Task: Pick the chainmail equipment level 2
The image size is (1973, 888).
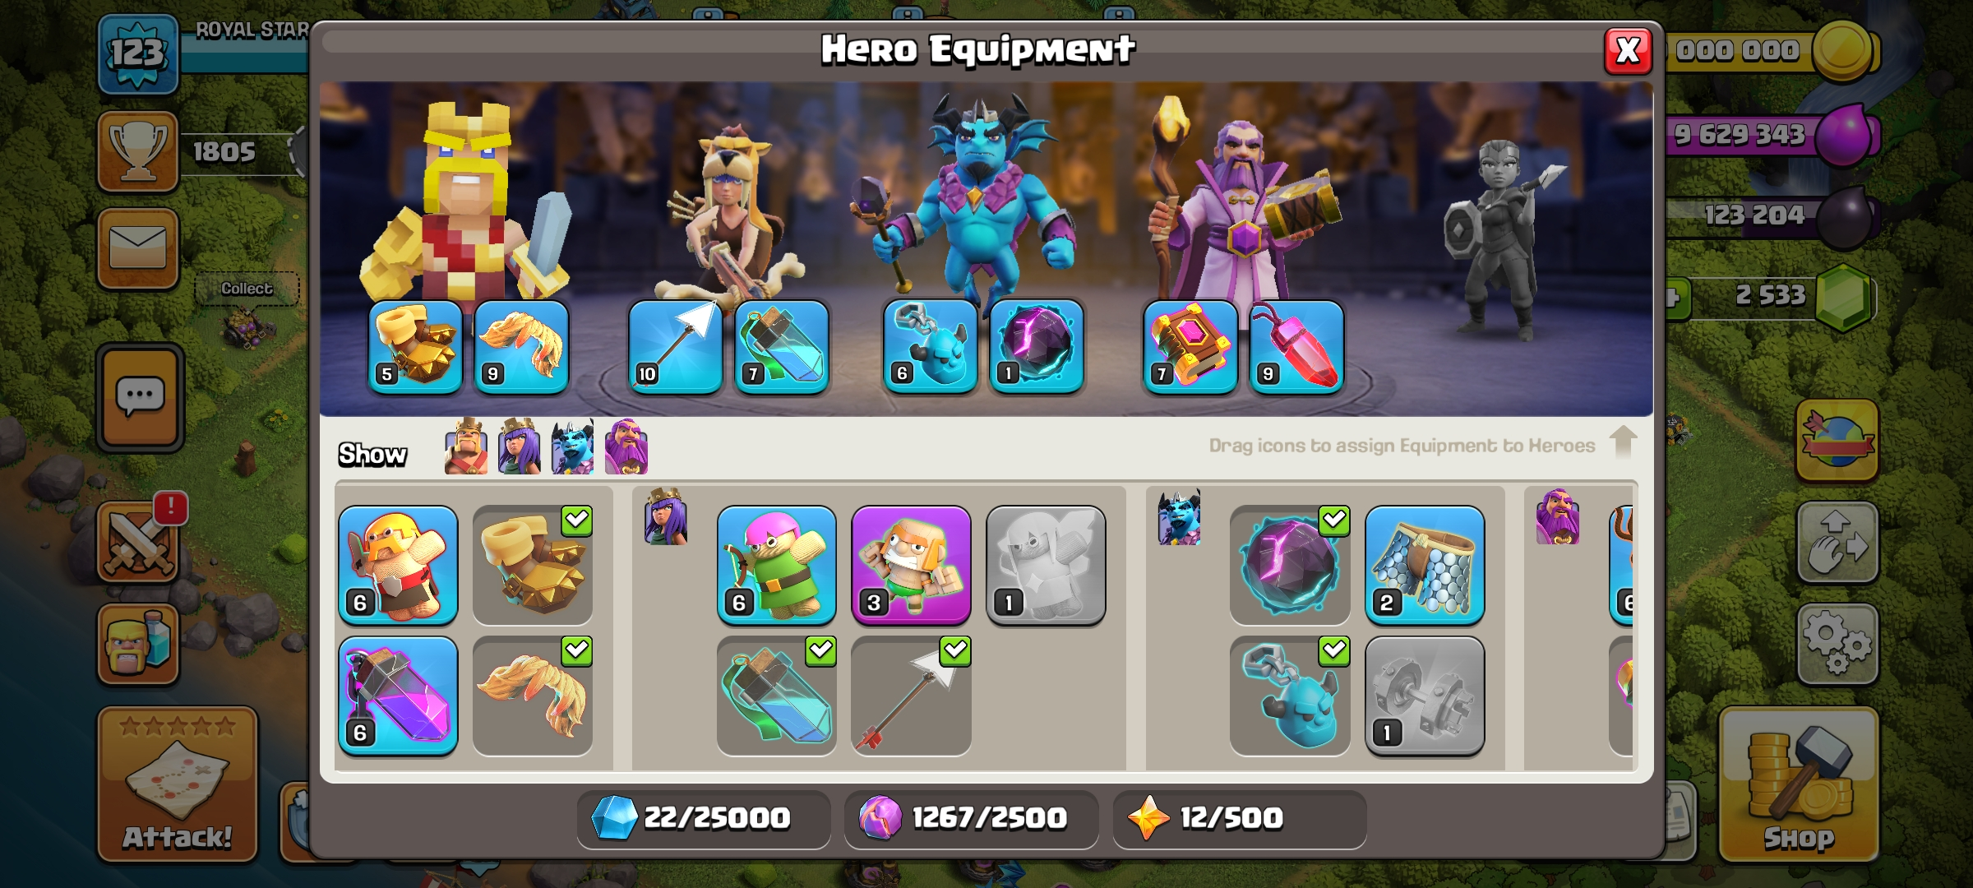Action: (1425, 565)
